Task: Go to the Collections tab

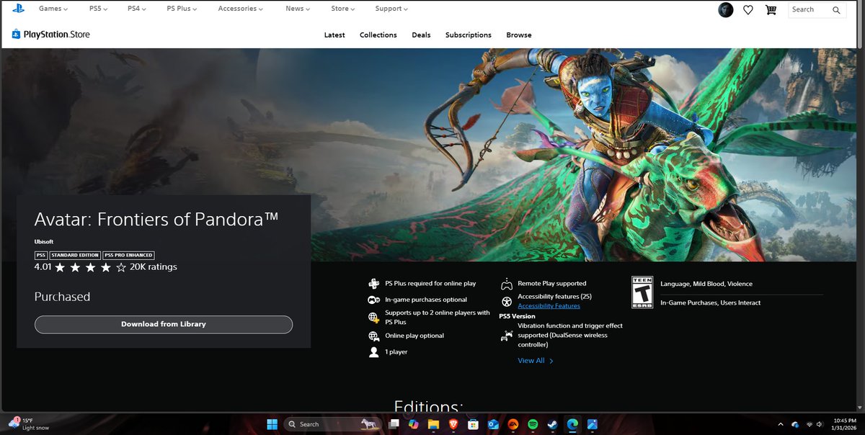Action: 378,35
